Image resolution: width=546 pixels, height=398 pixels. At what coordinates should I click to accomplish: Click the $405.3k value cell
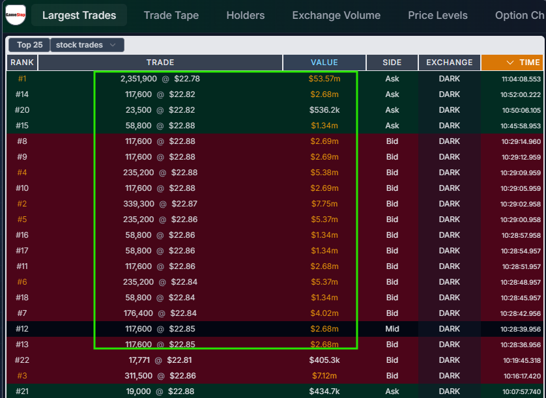(324, 360)
